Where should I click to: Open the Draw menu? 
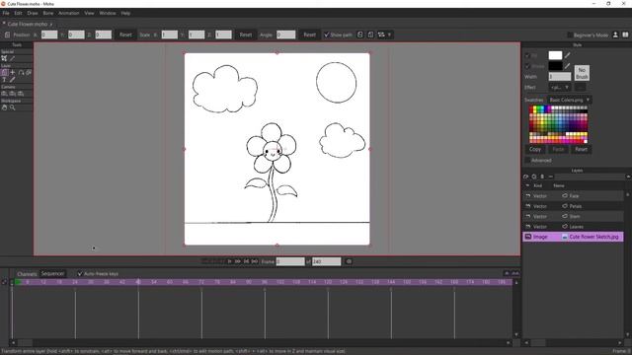33,13
